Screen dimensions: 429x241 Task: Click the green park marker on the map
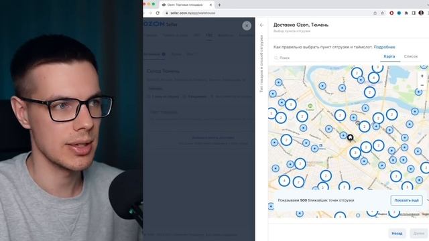310,106
